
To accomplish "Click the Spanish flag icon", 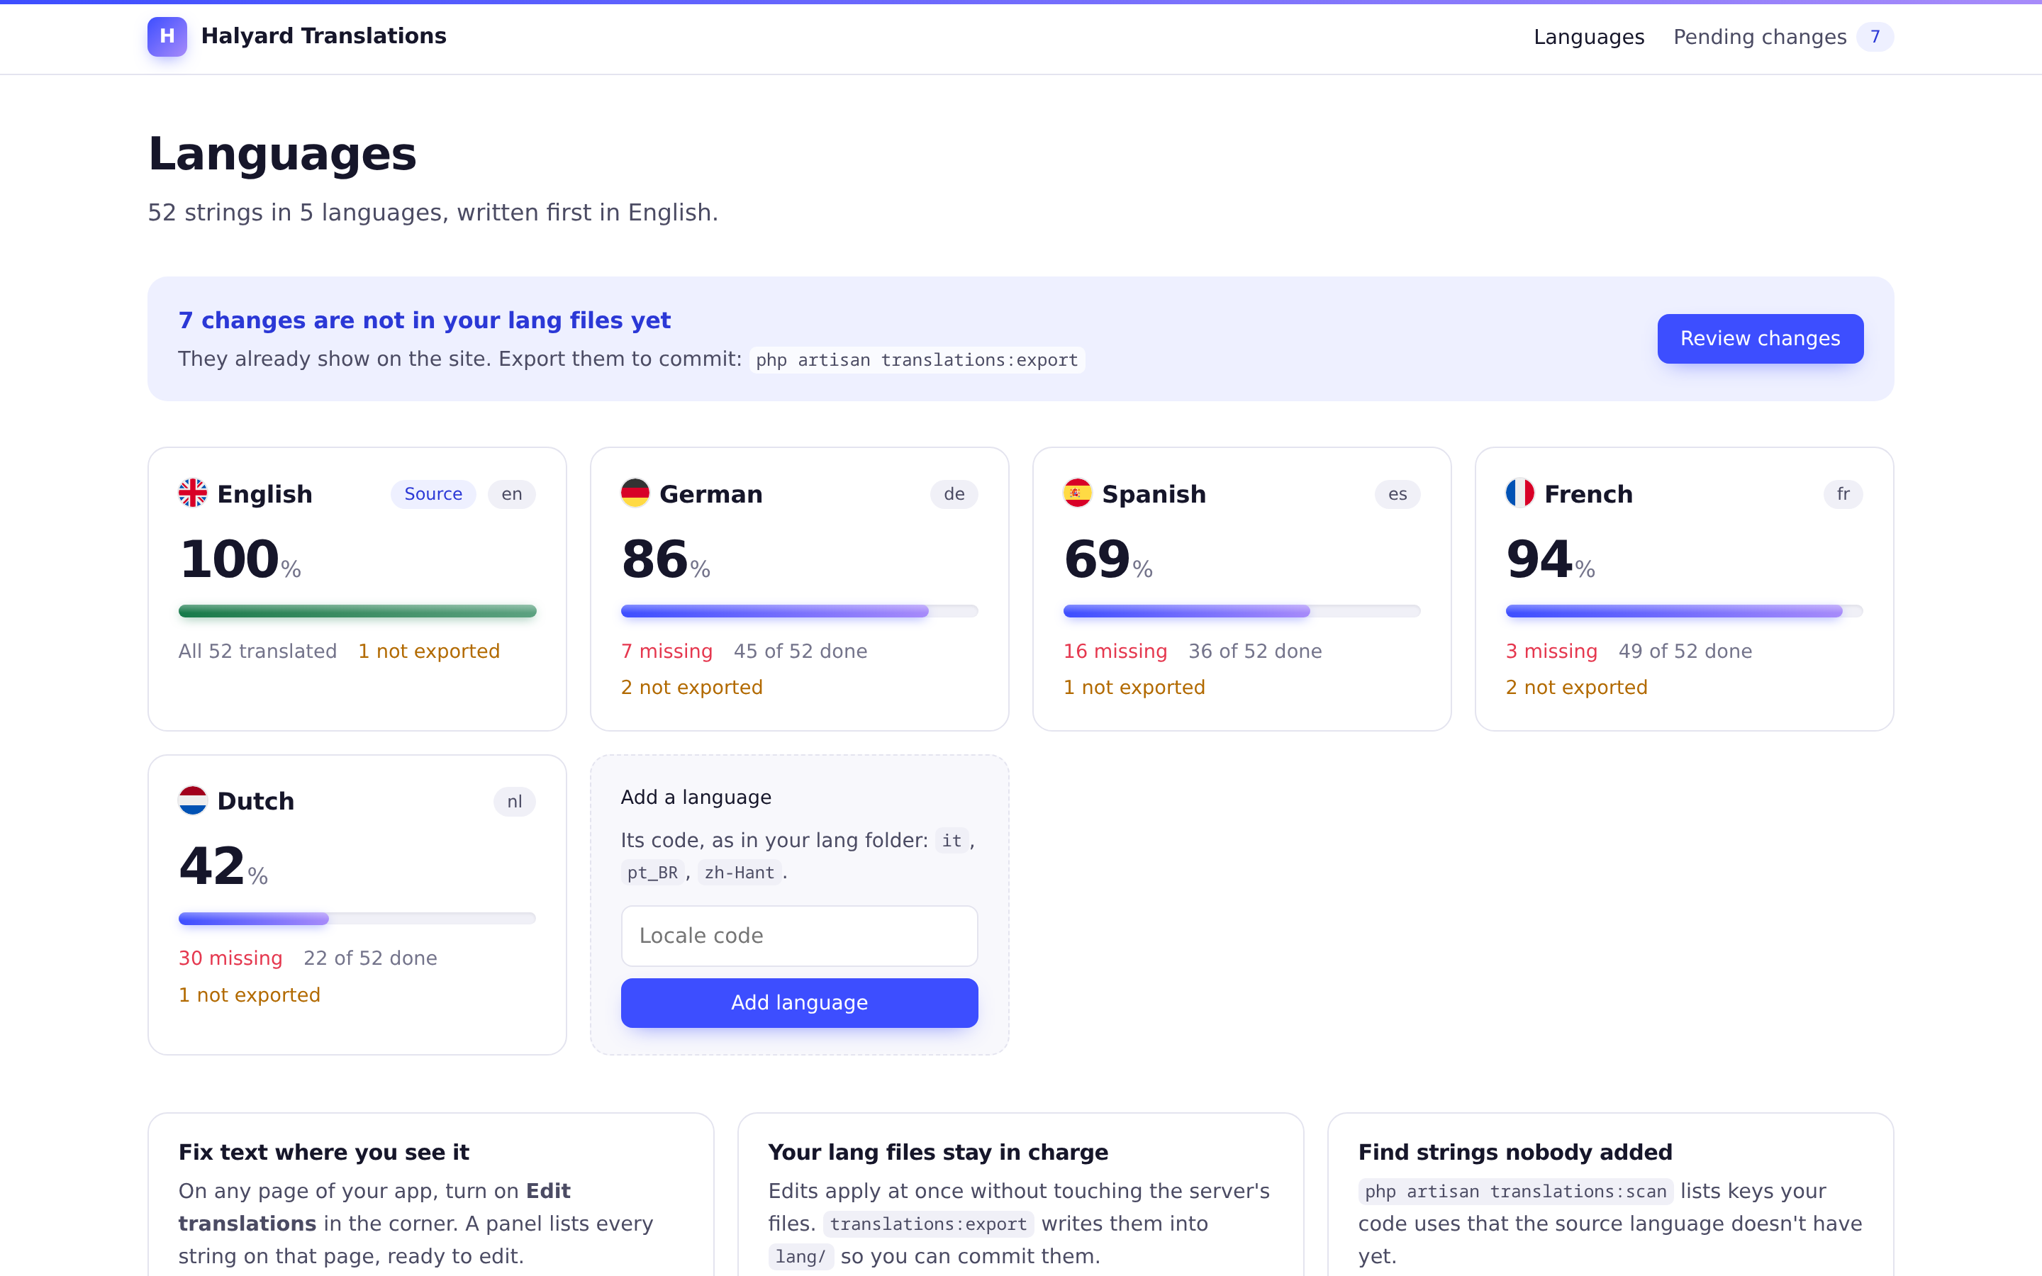I will [x=1077, y=493].
